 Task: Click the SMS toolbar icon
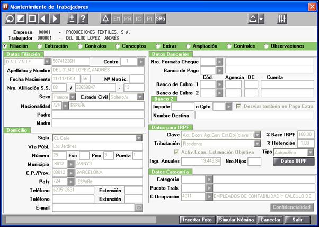[x=161, y=19]
